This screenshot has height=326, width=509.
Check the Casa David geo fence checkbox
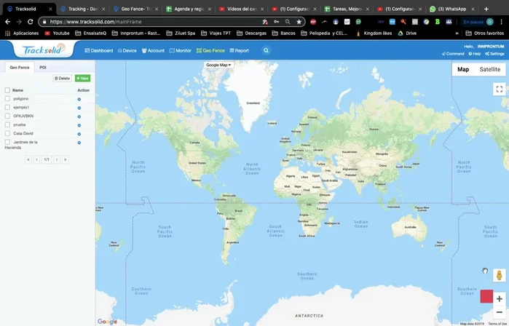(x=7, y=133)
